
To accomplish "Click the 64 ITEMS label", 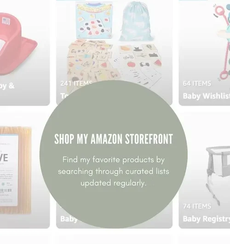I will pyautogui.click(x=197, y=83).
